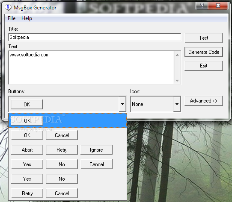232x202 pixels.
Task: Click the Exit button
Action: point(204,66)
